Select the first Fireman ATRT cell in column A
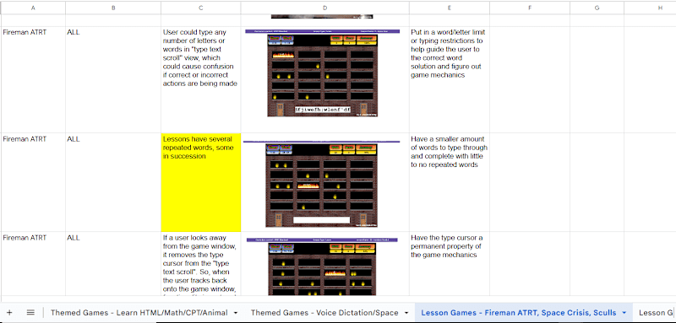The height and width of the screenshot is (323, 676). point(33,79)
